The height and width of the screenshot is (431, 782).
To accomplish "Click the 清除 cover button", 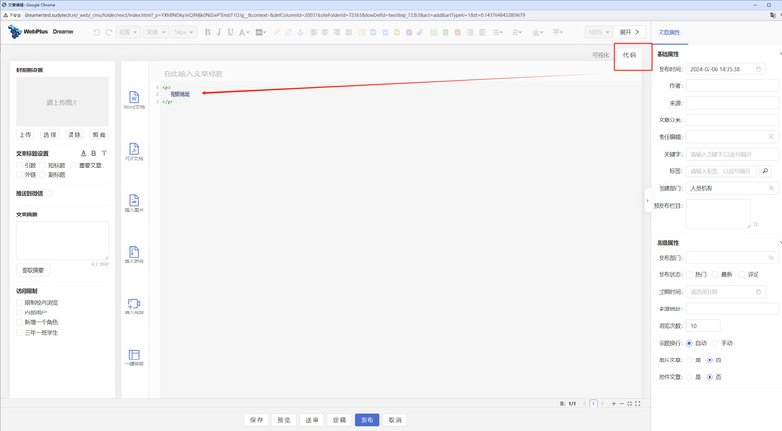I will coord(74,135).
